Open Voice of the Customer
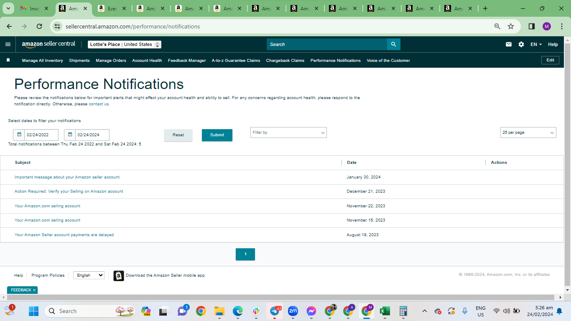The height and width of the screenshot is (321, 571). pos(388,61)
